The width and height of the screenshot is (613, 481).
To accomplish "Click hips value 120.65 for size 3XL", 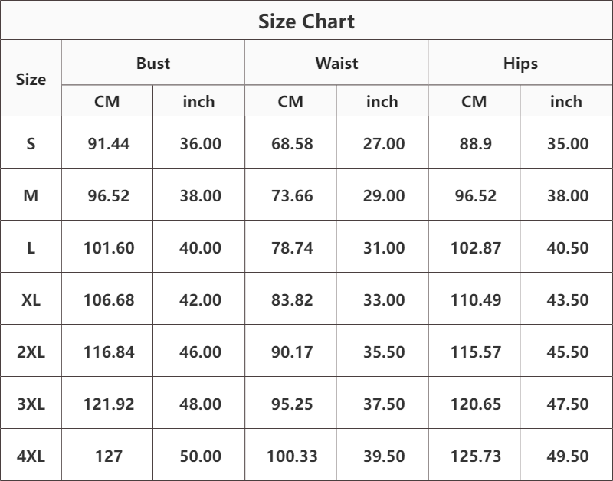I will [475, 404].
